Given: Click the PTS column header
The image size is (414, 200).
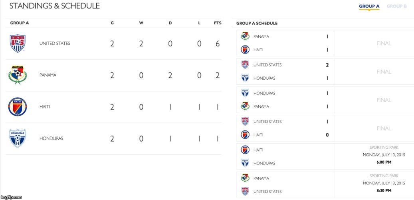Looking at the screenshot, I should pos(217,23).
